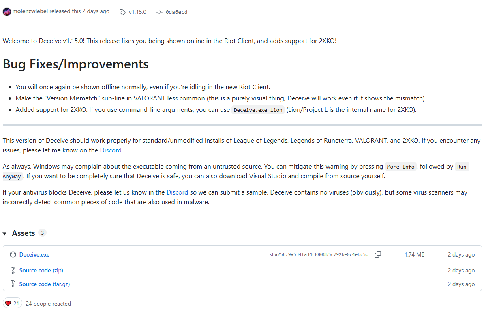This screenshot has height=310, width=486.
Task: Collapse the Assets section triangle
Action: click(4, 234)
